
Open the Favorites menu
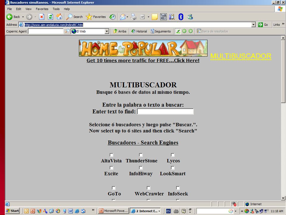(x=42, y=9)
